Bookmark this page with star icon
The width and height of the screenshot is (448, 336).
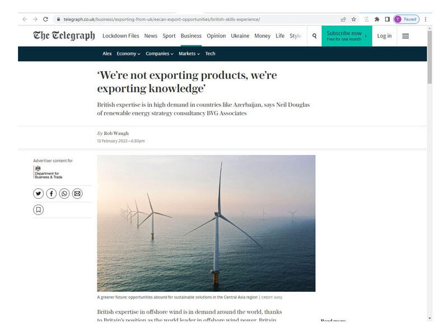point(353,19)
